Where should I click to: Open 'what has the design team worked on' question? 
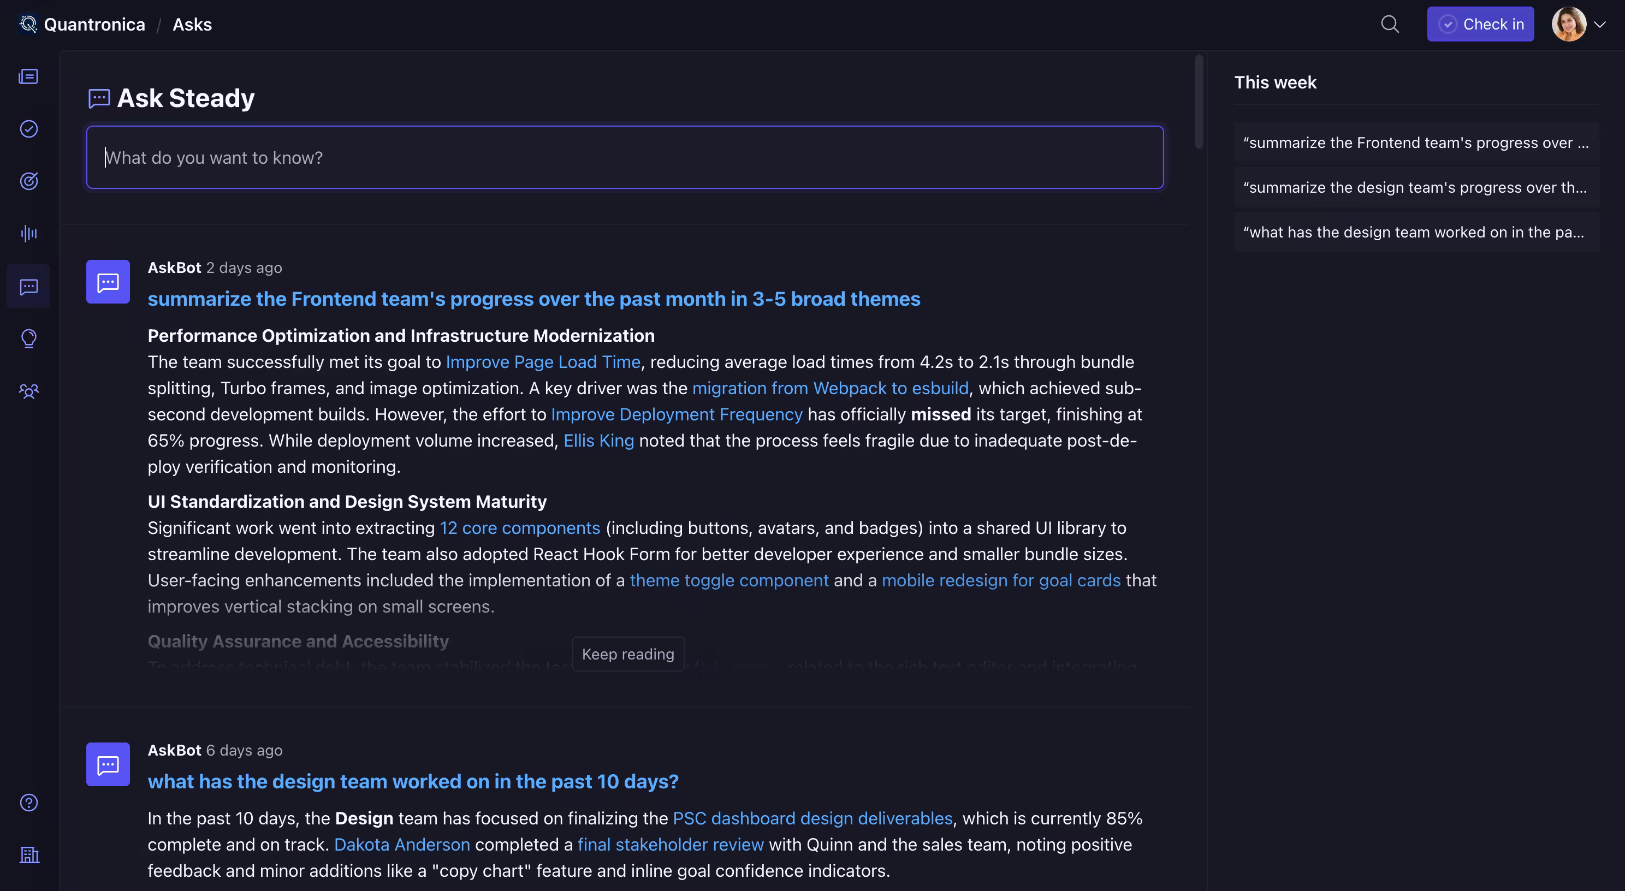pos(413,781)
